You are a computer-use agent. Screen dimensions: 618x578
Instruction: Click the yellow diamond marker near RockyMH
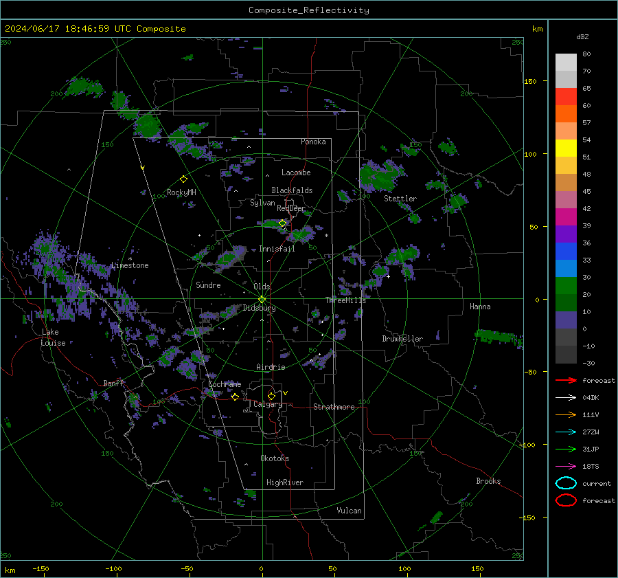coord(183,179)
